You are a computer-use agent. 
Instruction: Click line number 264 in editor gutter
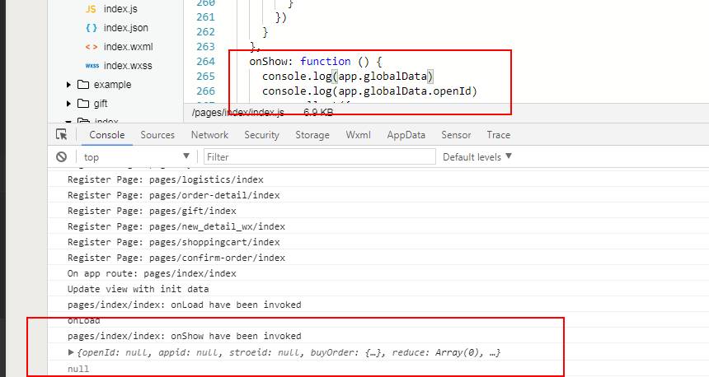pyautogui.click(x=206, y=62)
